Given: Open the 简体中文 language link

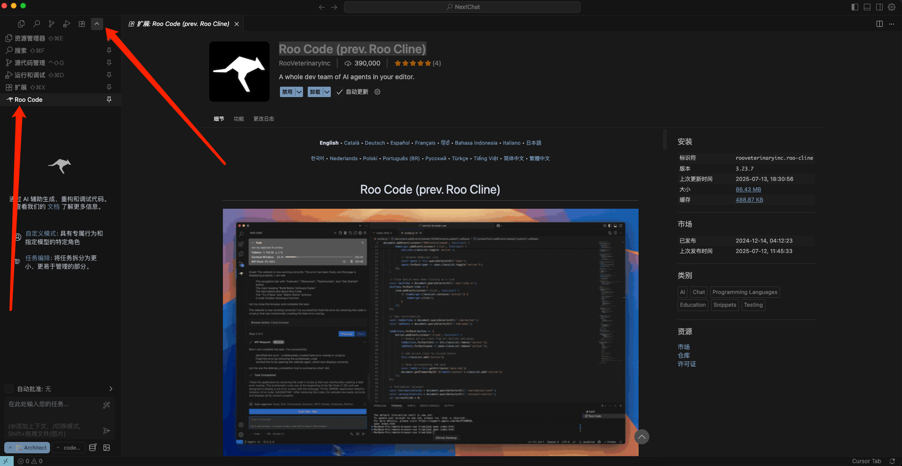Looking at the screenshot, I should point(513,158).
